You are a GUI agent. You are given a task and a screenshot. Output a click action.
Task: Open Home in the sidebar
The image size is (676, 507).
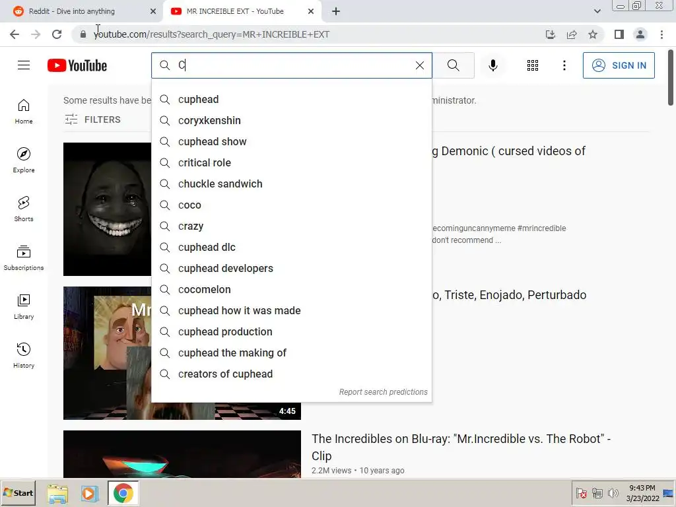click(24, 112)
